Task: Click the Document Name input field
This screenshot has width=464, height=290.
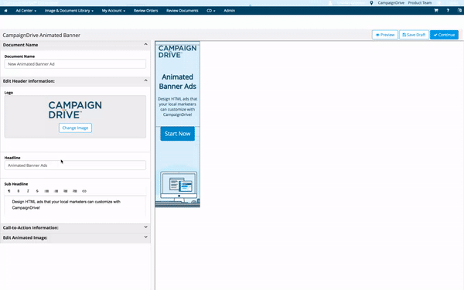Action: tap(75, 64)
